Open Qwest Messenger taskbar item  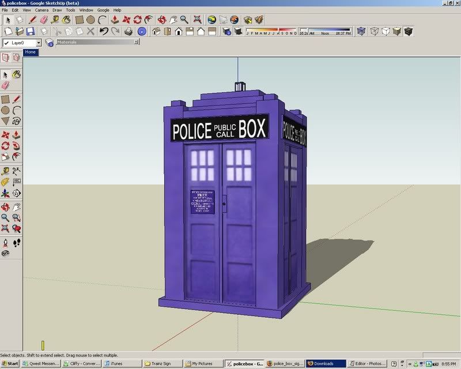[x=41, y=364]
